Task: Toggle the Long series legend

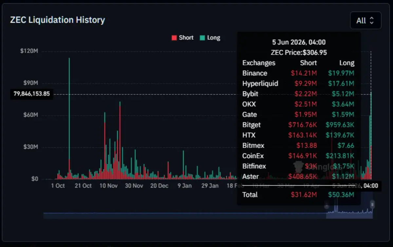Action: tap(210, 38)
